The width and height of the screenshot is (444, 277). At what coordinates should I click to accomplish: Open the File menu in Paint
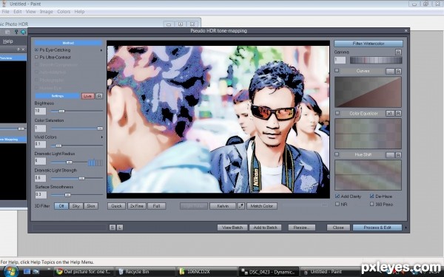[5, 12]
